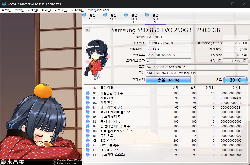Screen dimensions: 250x165
Task: Click the standard field ACS-2 | ATA8-ACS version 4c
Action: point(197,67)
